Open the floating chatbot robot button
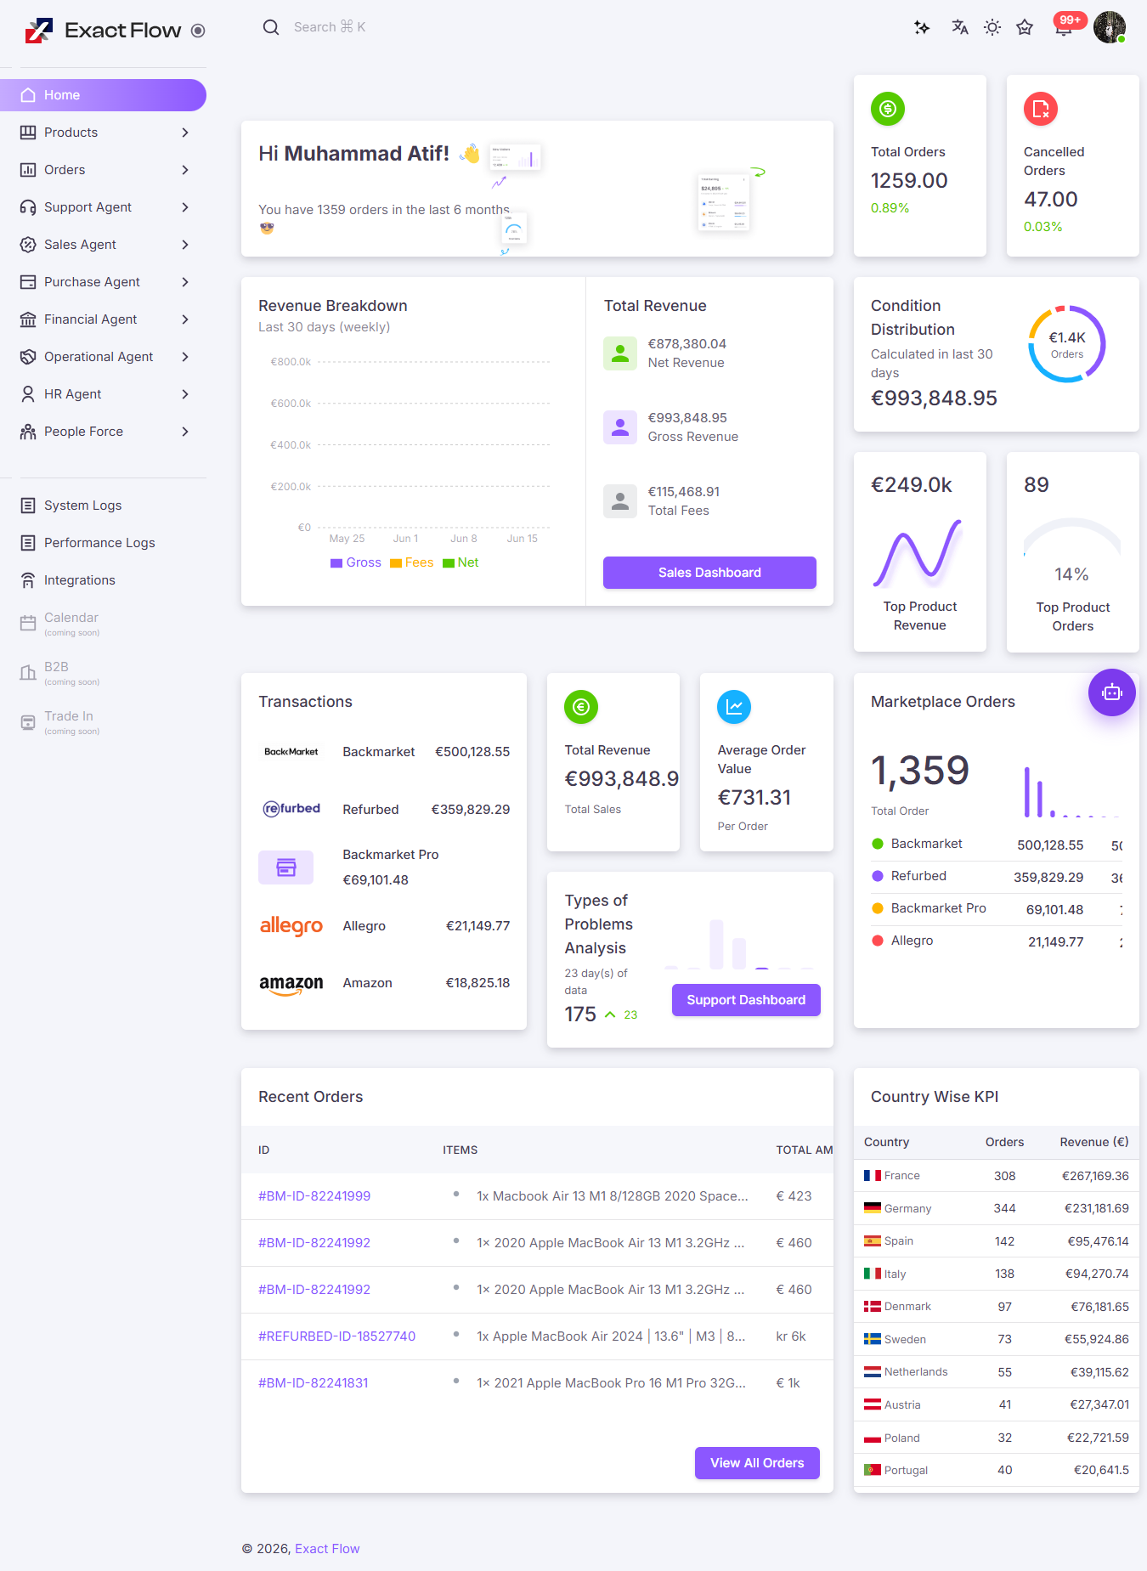 (1112, 692)
